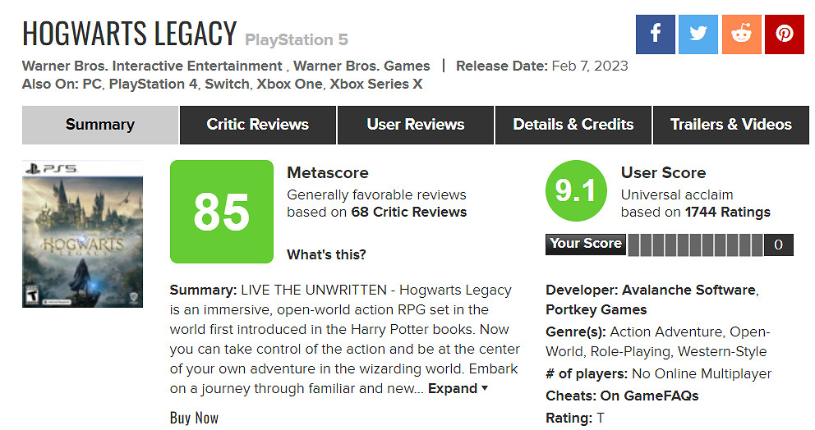The width and height of the screenshot is (815, 430).
Task: Set your score on the rating bar
Action: 695,245
